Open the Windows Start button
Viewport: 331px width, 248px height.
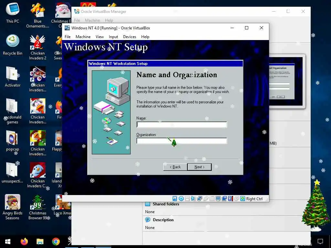[8, 242]
